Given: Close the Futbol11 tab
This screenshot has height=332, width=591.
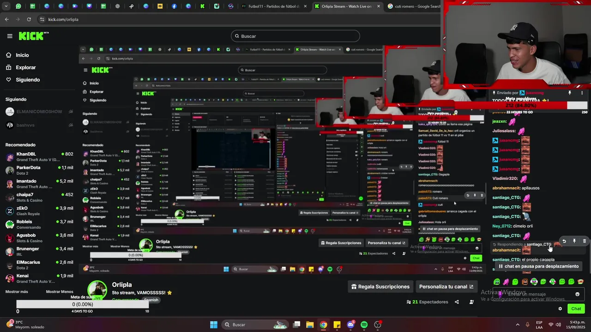Looking at the screenshot, I should click(x=305, y=6).
